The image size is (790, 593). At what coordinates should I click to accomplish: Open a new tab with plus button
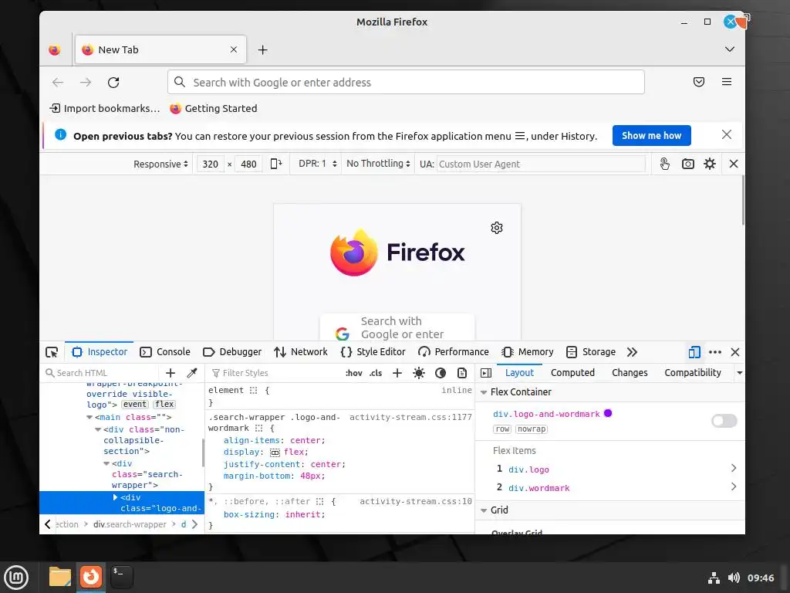tap(262, 50)
